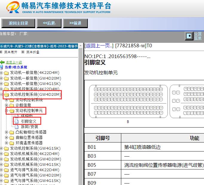Click the B05 pin cell
Screen dimensions: 204x185
coord(103,165)
